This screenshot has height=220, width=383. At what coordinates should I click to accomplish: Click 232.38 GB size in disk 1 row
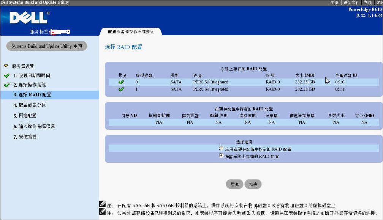(x=305, y=89)
